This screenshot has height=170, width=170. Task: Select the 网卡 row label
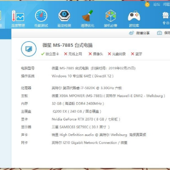click(24, 143)
